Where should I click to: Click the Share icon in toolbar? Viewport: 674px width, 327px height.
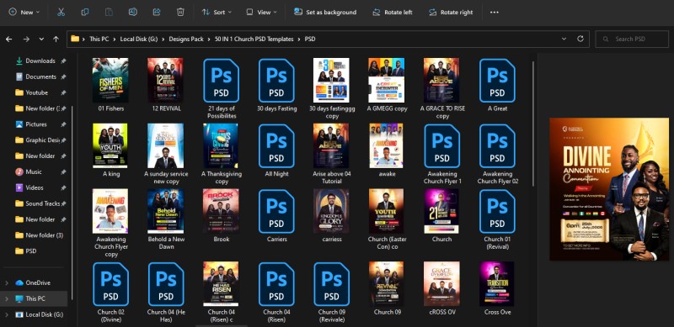click(157, 12)
